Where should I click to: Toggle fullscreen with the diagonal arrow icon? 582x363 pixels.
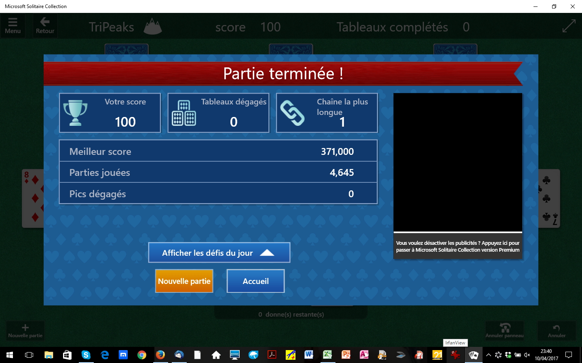(x=569, y=26)
